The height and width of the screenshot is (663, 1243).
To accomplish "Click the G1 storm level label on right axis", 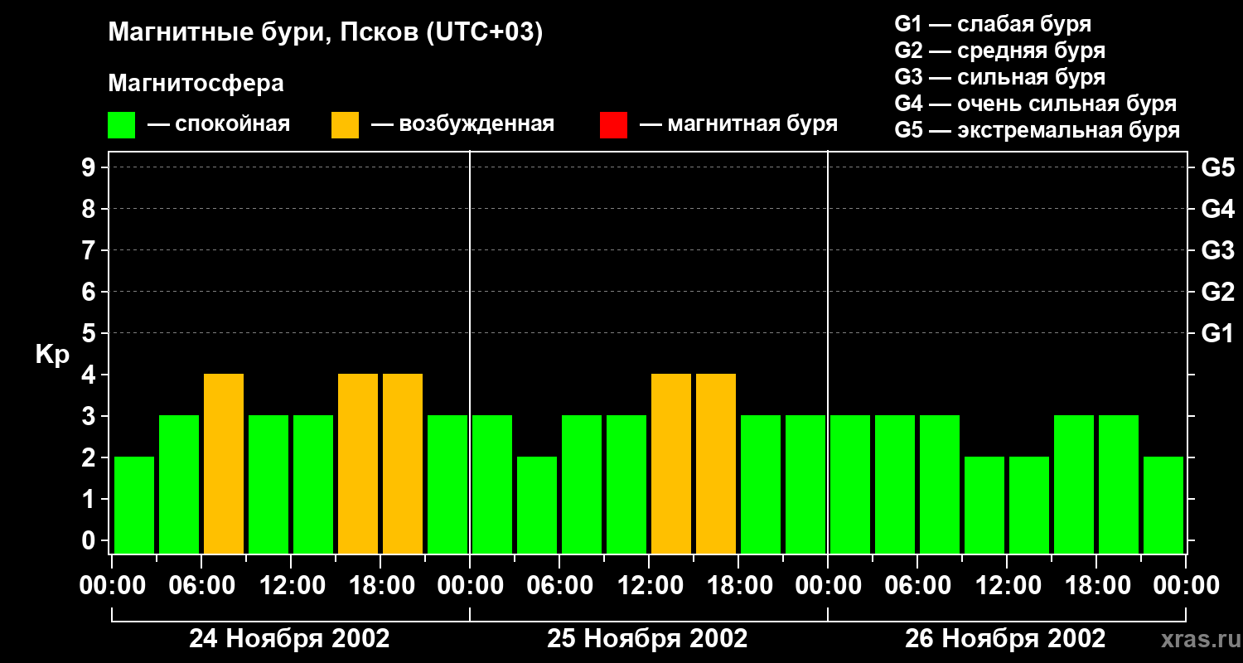I will point(1217,334).
